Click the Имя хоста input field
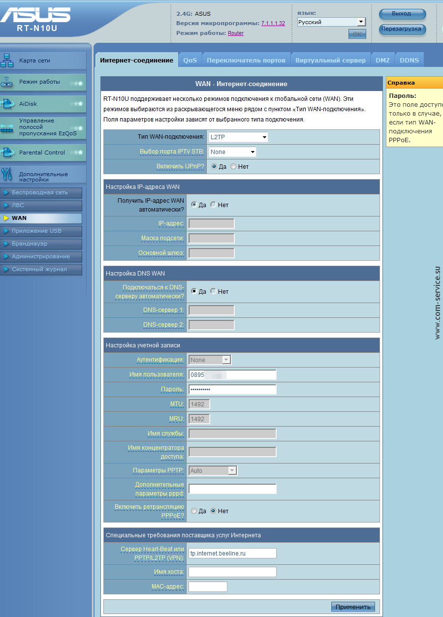Viewport: 443px width, 617px height. pos(232,572)
